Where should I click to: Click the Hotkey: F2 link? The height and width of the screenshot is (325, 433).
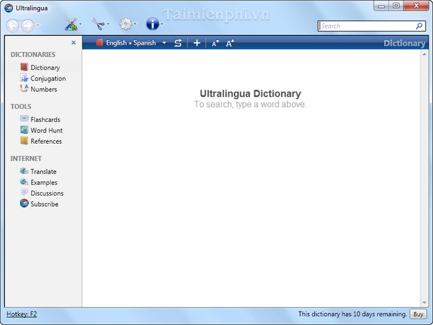tap(22, 314)
